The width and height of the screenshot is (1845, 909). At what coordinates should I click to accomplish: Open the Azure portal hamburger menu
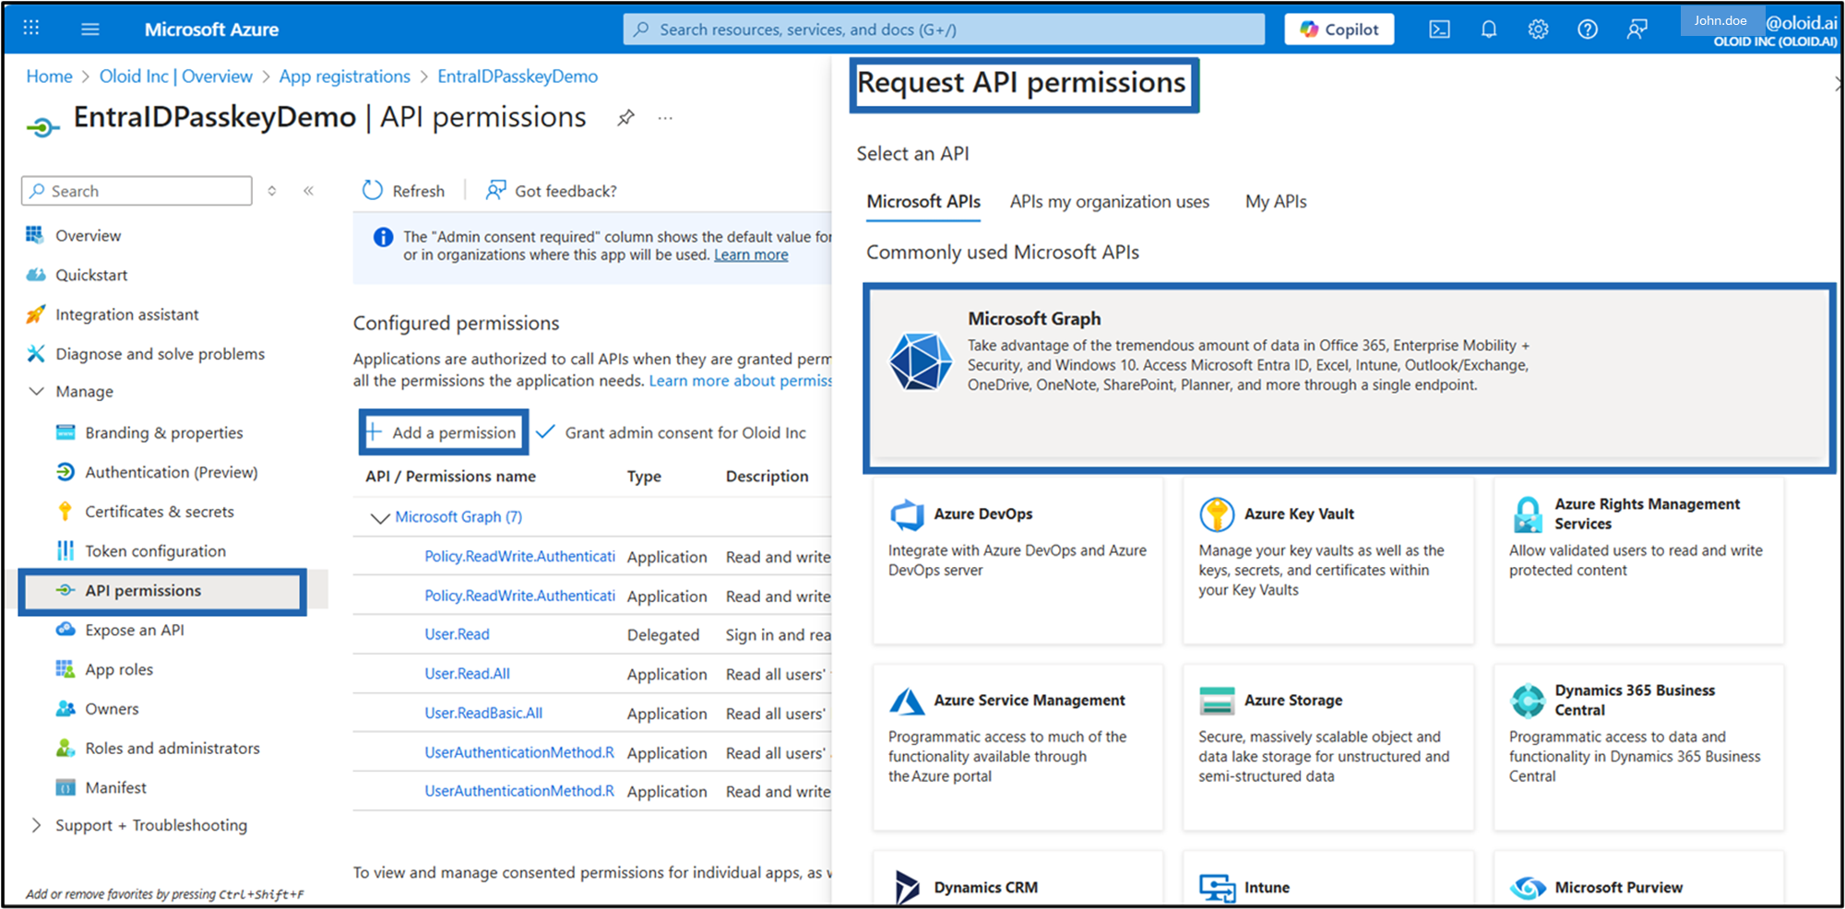89,29
